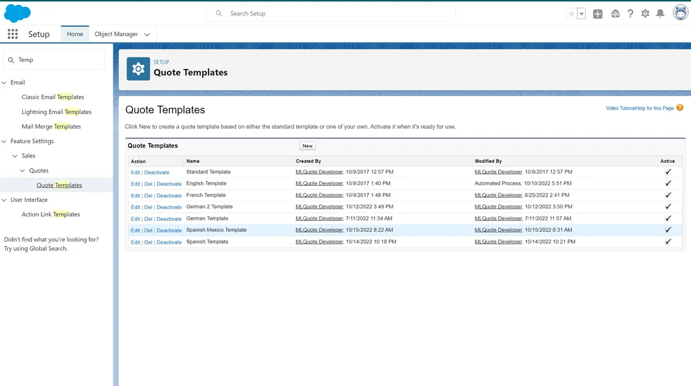Deactivate the French Template
The image size is (691, 386).
(169, 196)
